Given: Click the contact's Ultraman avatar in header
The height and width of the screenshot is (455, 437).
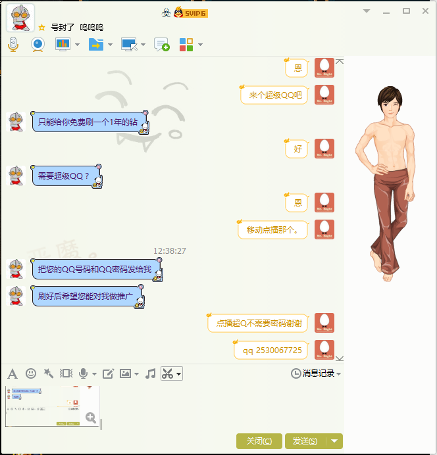Looking at the screenshot, I should (x=20, y=18).
